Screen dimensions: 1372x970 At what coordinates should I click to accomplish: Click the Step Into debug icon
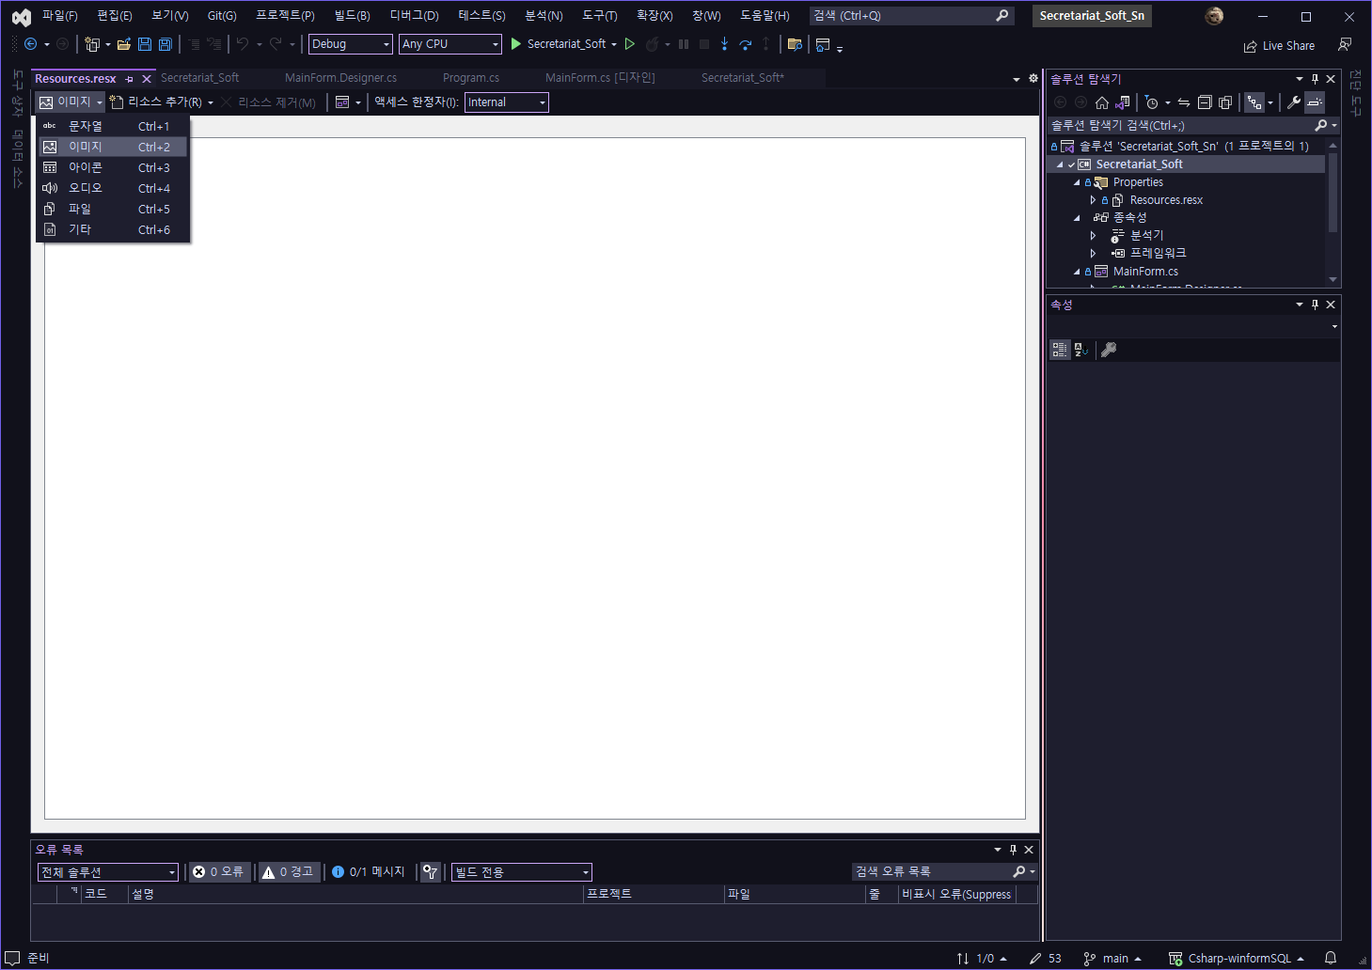click(724, 44)
